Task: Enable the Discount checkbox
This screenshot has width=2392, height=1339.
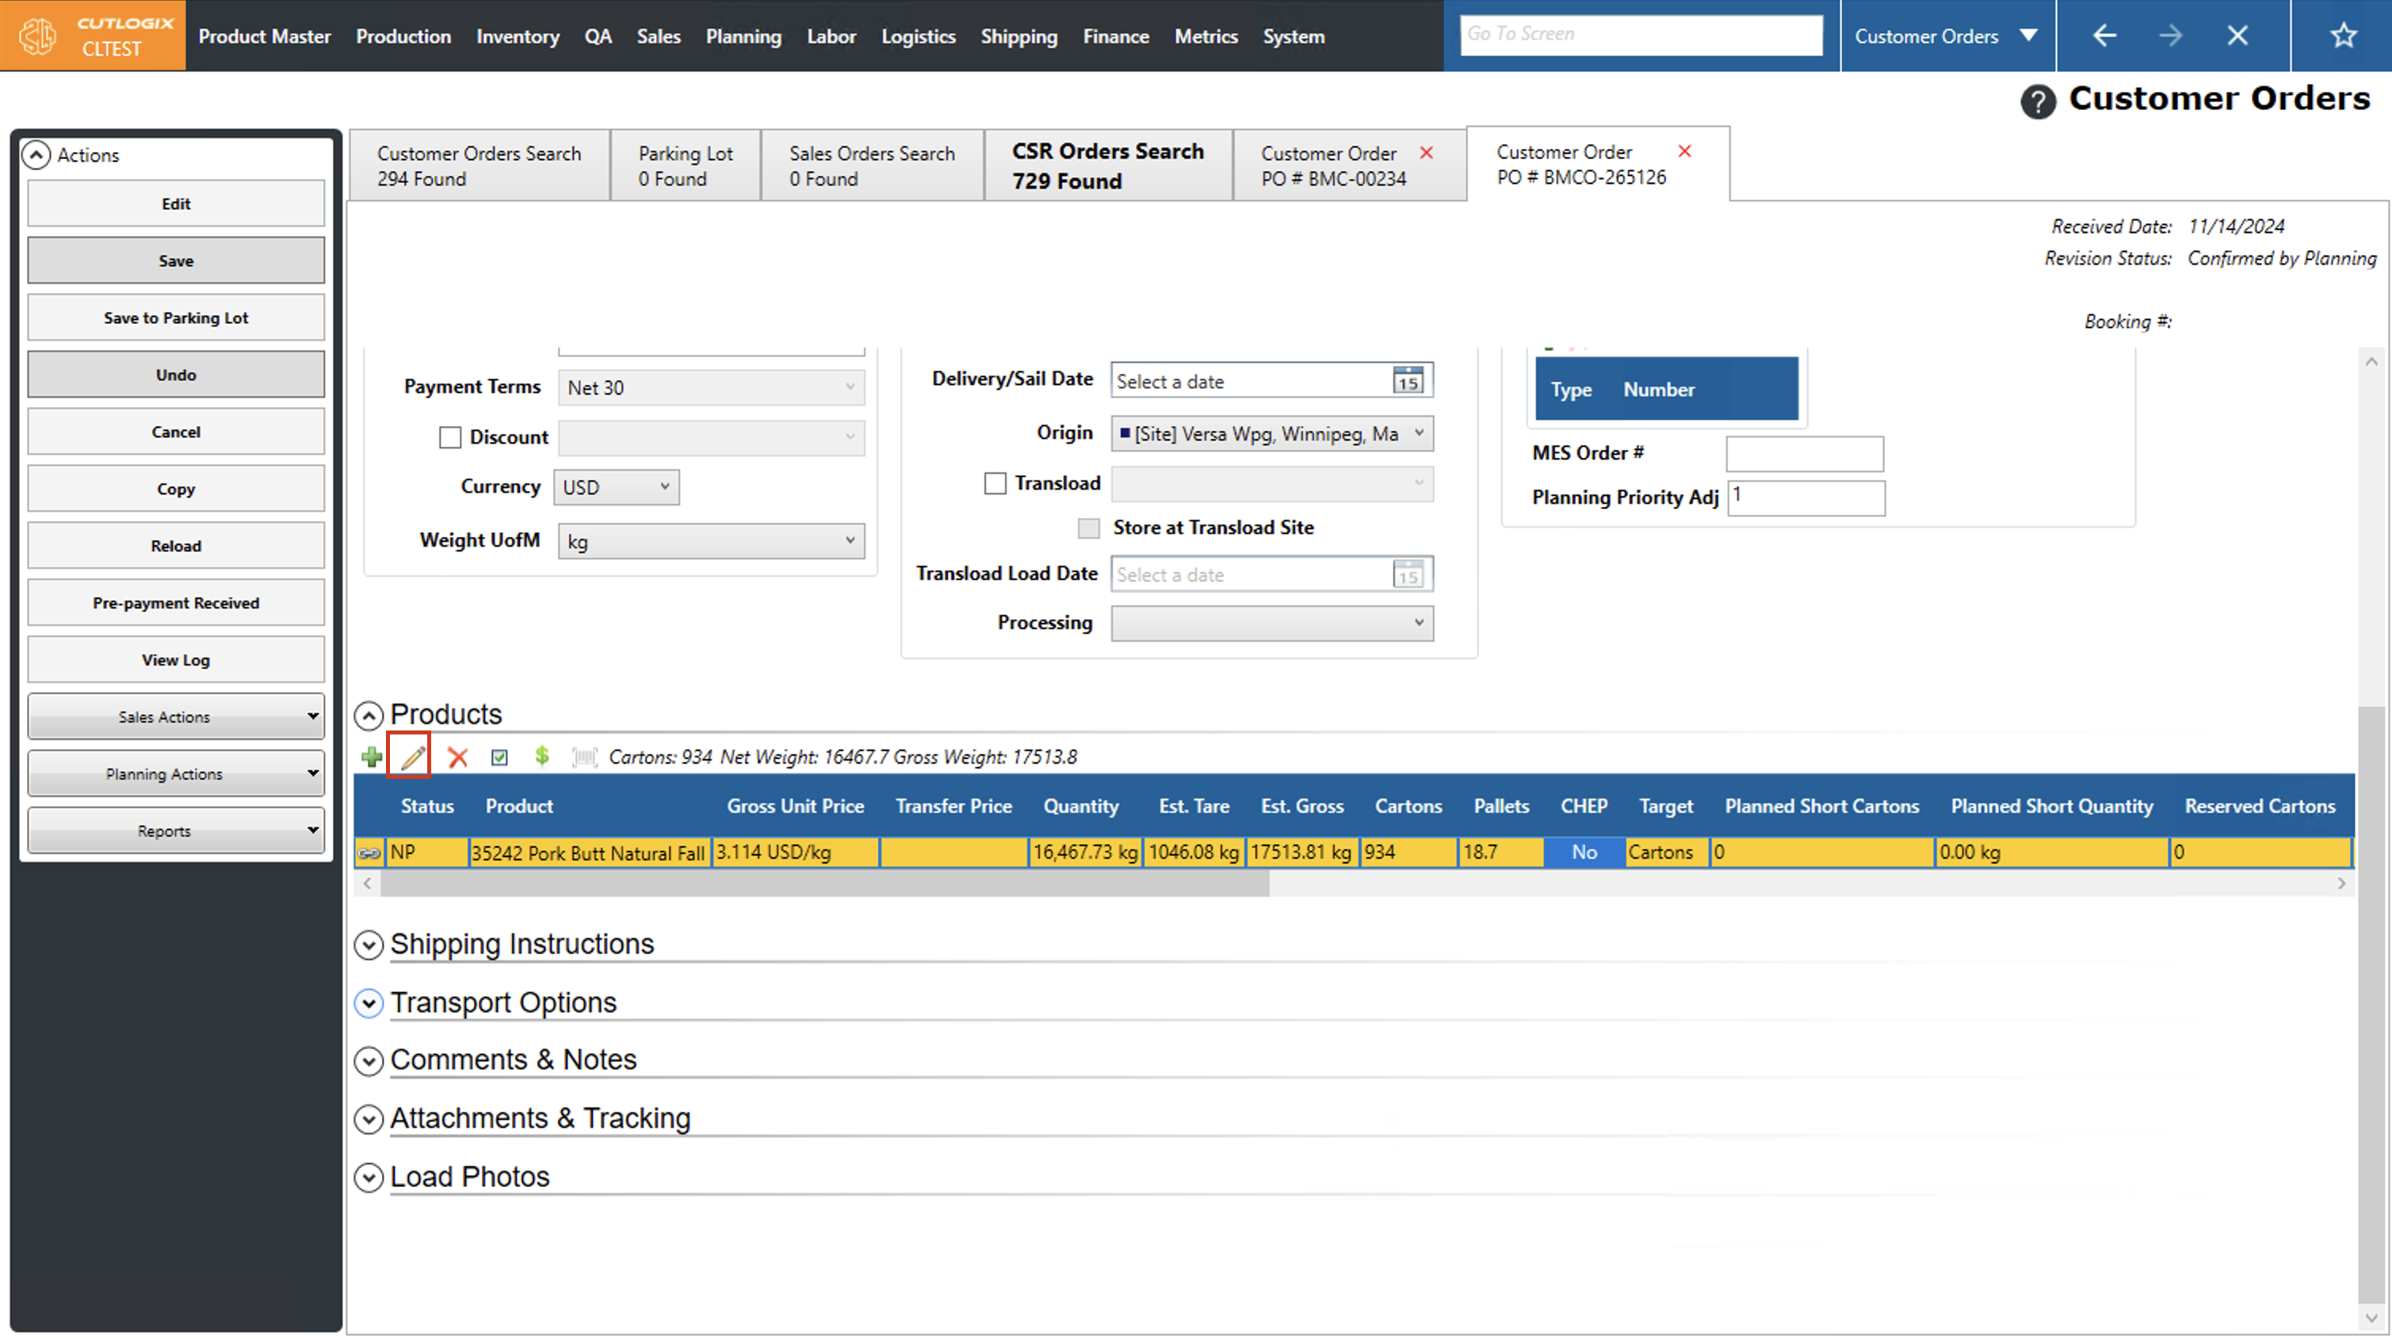Action: pos(449,437)
